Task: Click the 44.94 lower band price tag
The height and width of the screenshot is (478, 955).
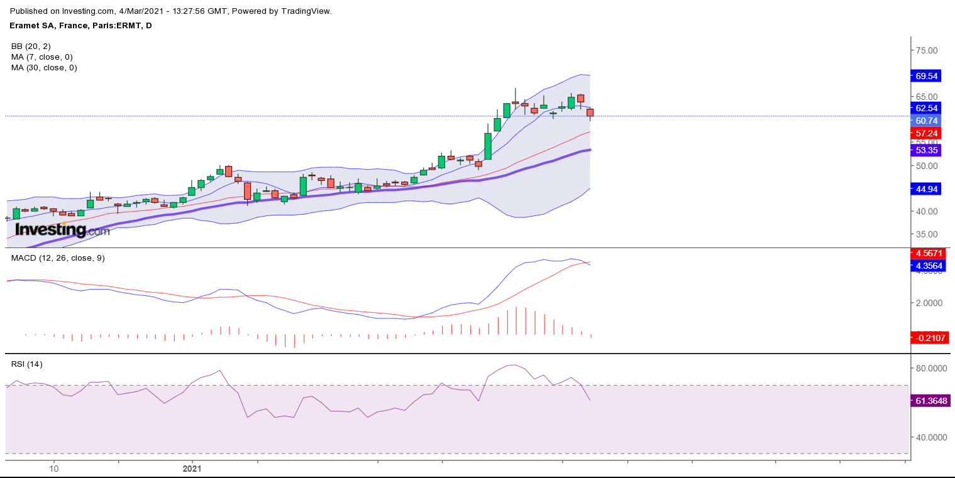Action: [926, 188]
